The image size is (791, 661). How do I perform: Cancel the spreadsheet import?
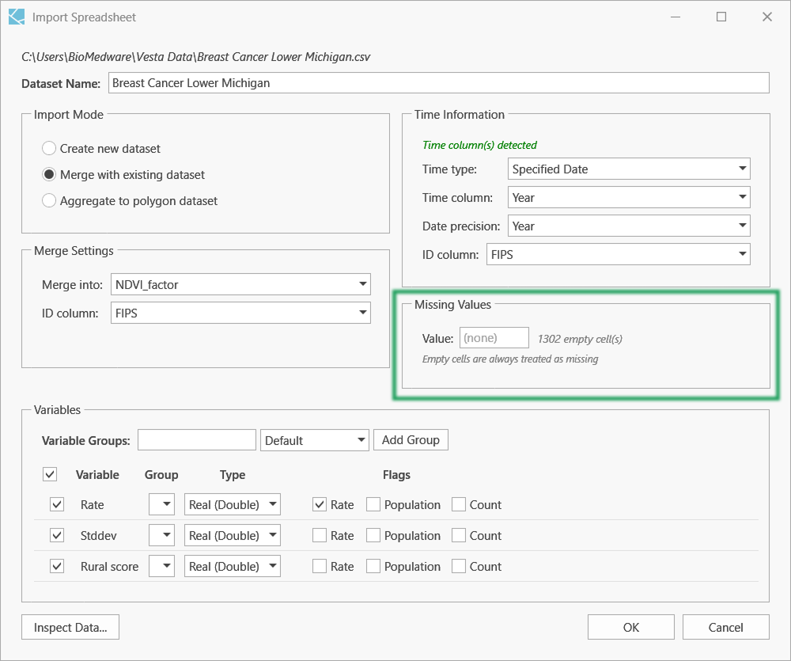pos(726,627)
